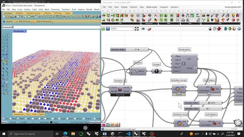Image resolution: width=244 pixels, height=137 pixels.
Task: Click the Division component icon on canvas
Action: click(x=135, y=71)
